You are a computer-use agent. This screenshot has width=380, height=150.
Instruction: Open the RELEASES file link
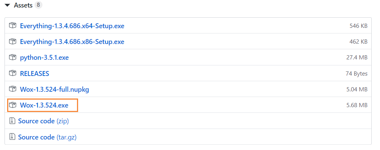[35, 73]
